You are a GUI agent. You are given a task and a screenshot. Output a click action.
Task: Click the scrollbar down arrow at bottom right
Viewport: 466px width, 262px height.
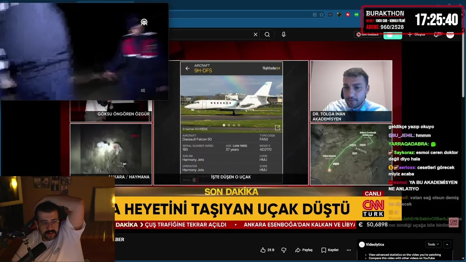click(463, 259)
